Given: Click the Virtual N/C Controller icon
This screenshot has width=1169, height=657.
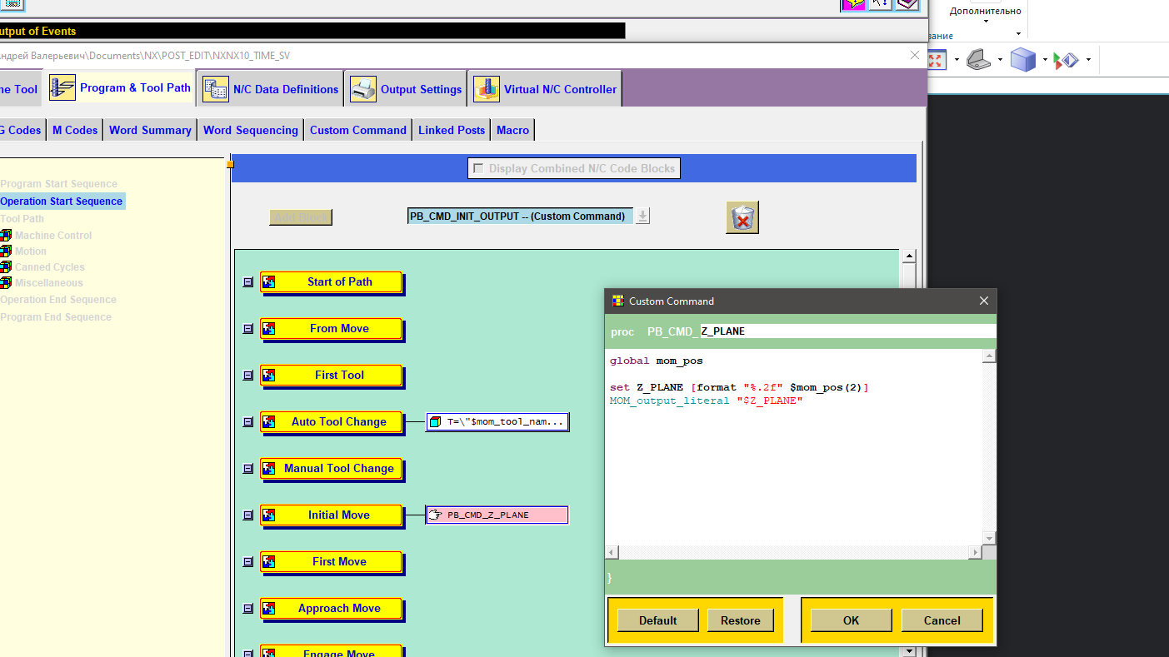Looking at the screenshot, I should point(487,89).
